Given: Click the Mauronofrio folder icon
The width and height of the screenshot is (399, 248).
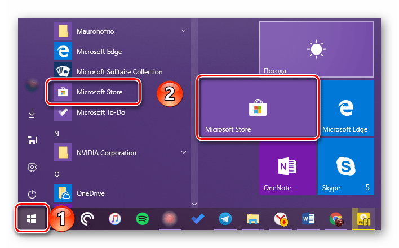Looking at the screenshot, I should (63, 31).
